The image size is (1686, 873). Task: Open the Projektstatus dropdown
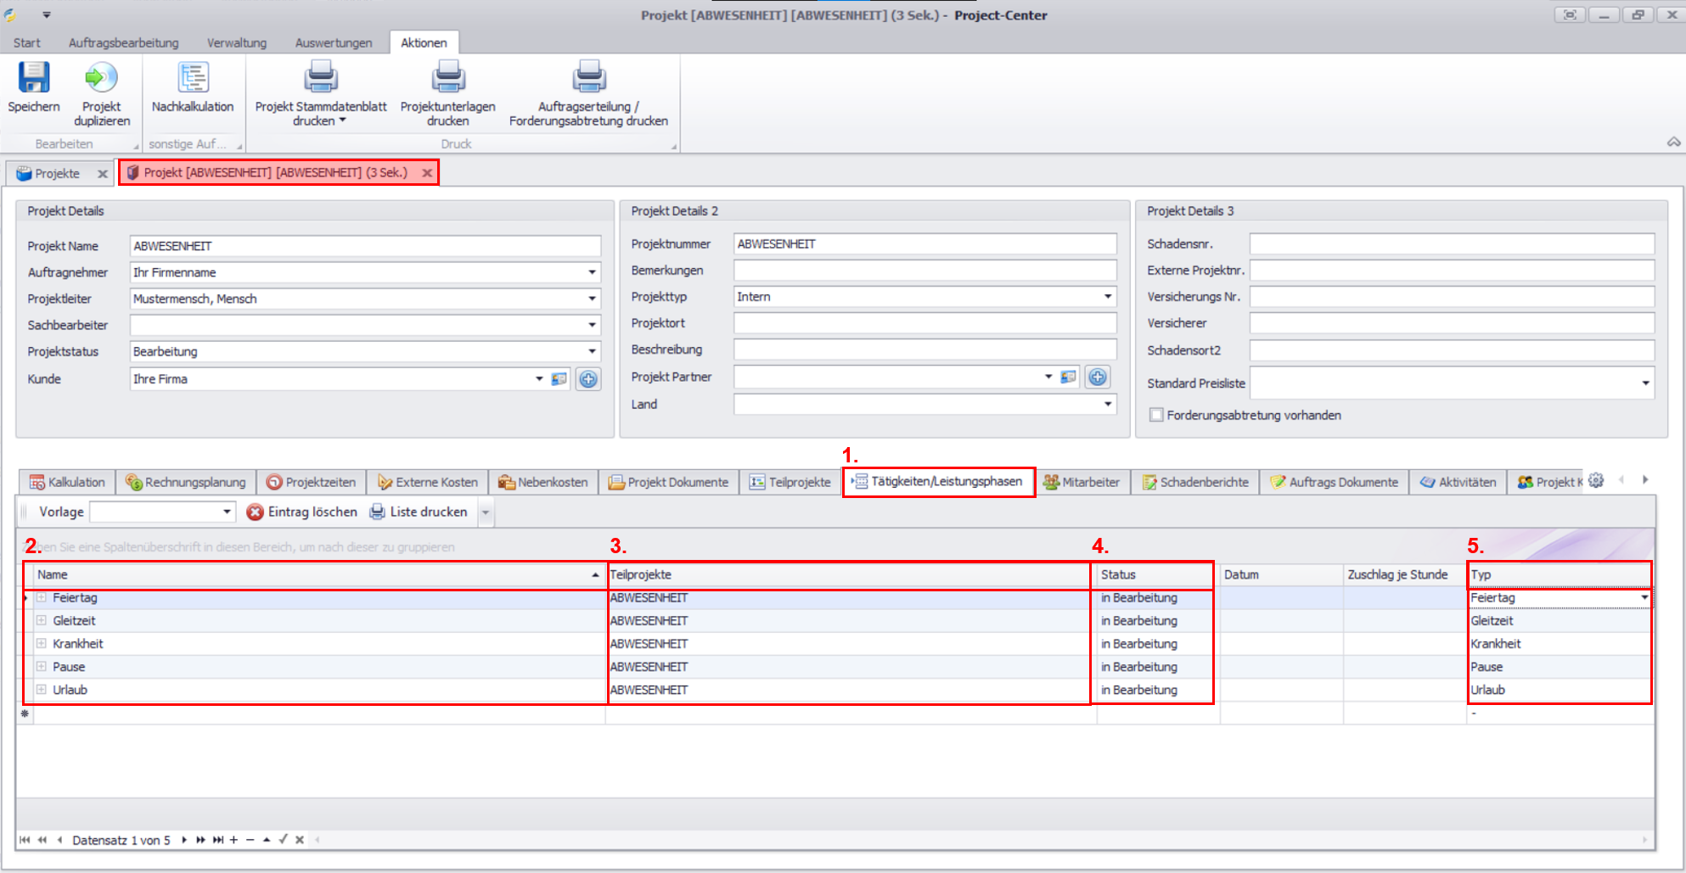coord(592,351)
